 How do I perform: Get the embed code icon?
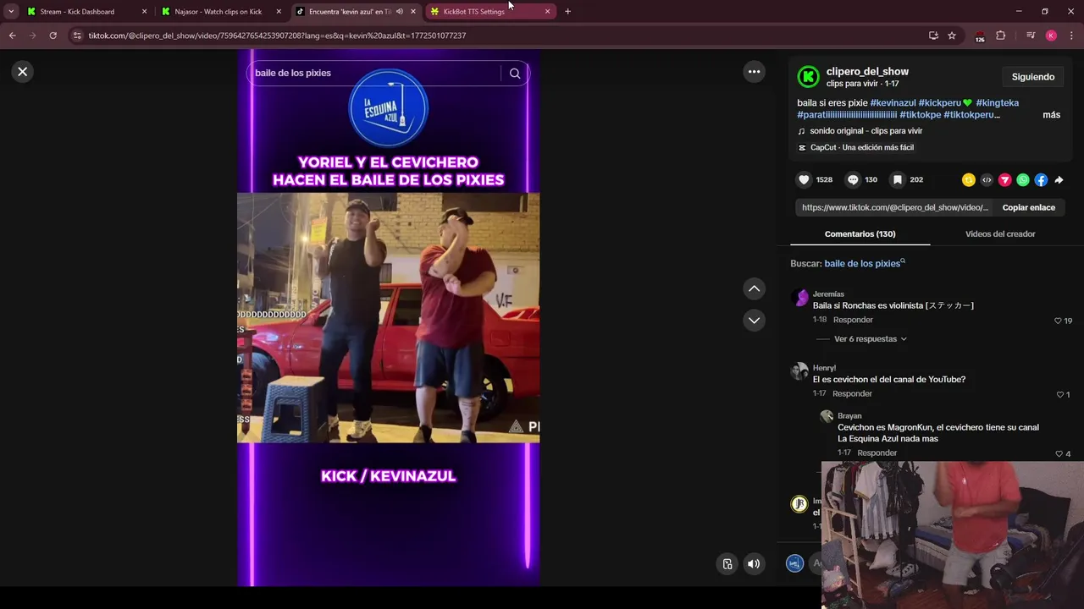(987, 180)
